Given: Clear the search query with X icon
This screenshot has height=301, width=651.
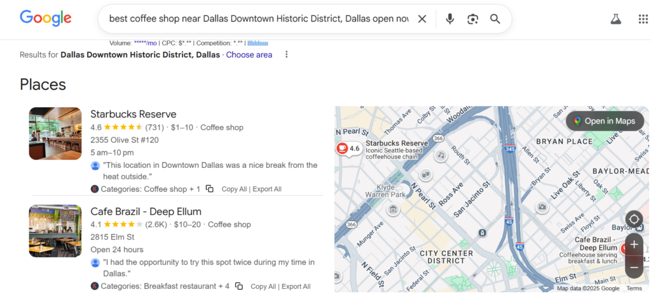Looking at the screenshot, I should click(422, 19).
